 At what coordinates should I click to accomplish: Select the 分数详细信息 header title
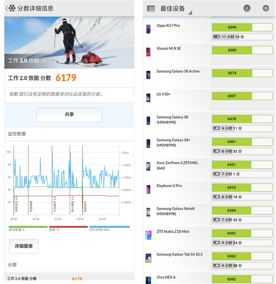click(36, 8)
